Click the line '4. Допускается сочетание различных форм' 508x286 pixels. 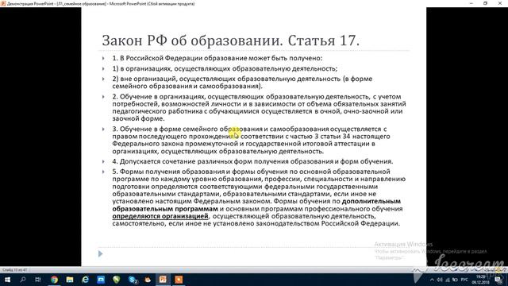pyautogui.click(x=252, y=161)
